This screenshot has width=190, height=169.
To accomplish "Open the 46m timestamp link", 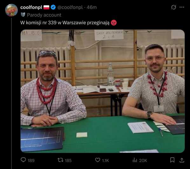I will coord(92,7).
